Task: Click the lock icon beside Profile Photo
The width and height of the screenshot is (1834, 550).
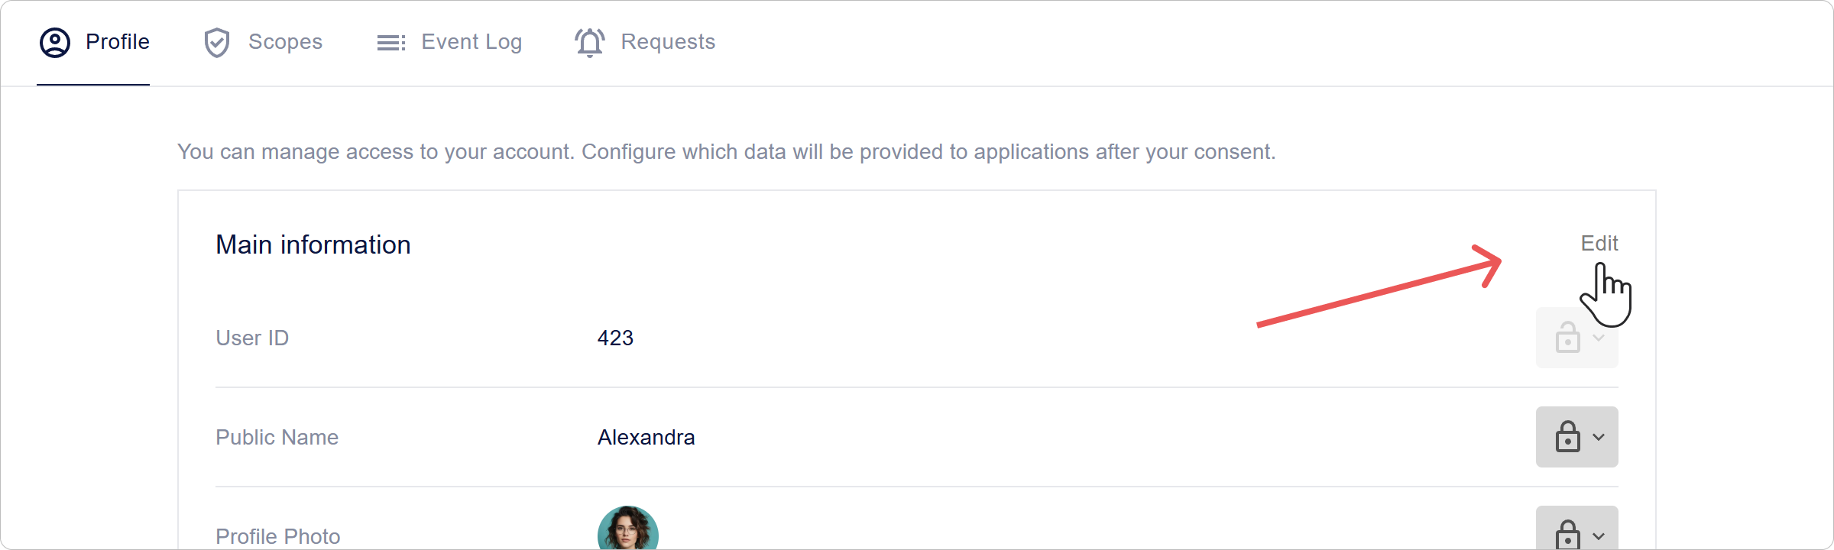Action: pyautogui.click(x=1569, y=535)
